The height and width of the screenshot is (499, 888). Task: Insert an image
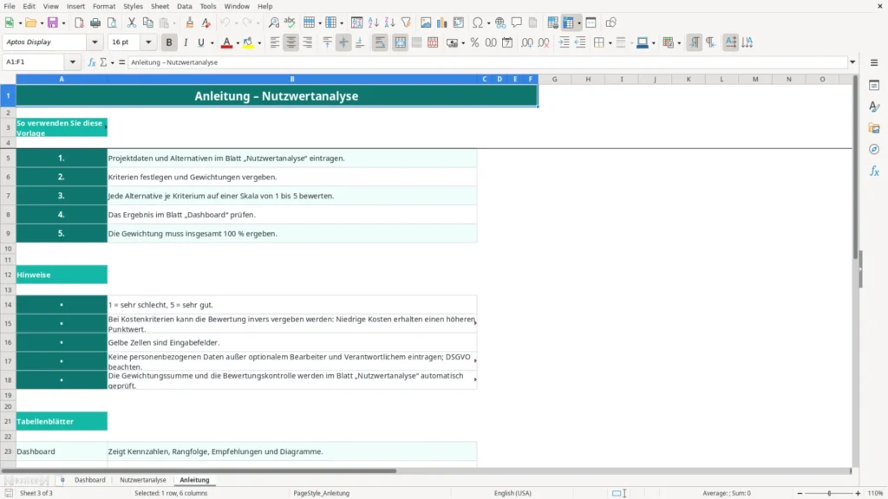pos(426,23)
